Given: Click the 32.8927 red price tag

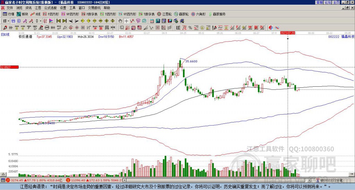Looking at the screenshot, I should [x=9, y=67].
